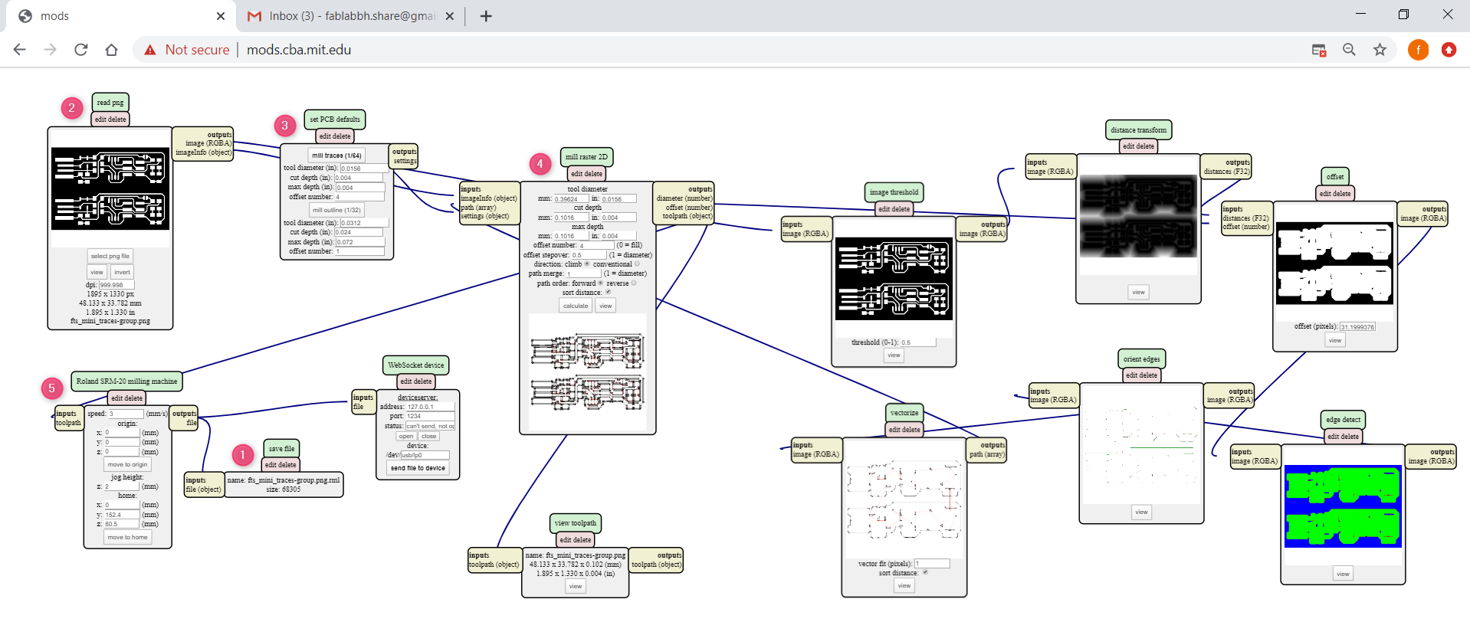The width and height of the screenshot is (1470, 622).
Task: Click send file to device
Action: (418, 468)
